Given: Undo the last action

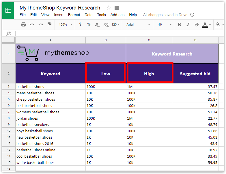Looking at the screenshot, I should pos(32,24).
